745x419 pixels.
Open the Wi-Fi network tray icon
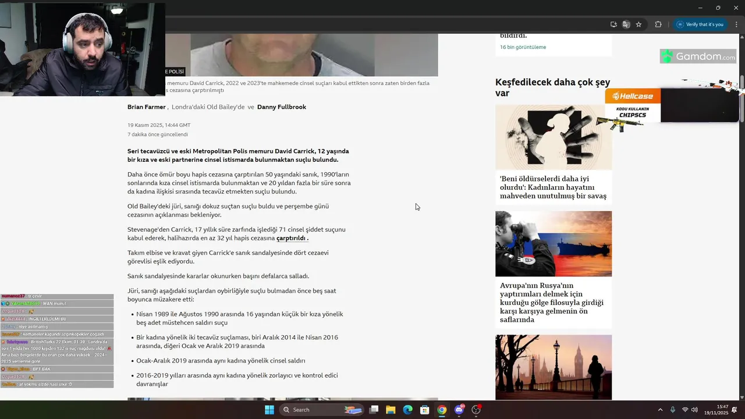tap(685, 410)
